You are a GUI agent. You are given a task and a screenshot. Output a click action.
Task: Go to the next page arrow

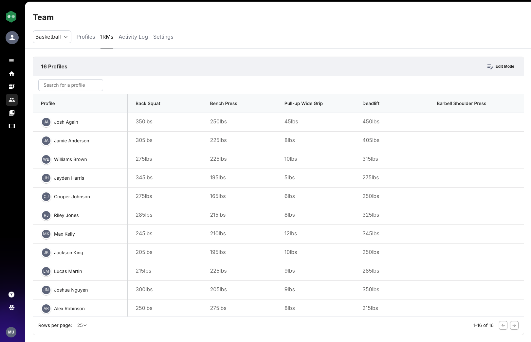click(x=514, y=325)
